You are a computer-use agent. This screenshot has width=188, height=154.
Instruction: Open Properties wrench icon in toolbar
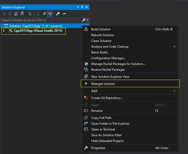[x=58, y=14]
